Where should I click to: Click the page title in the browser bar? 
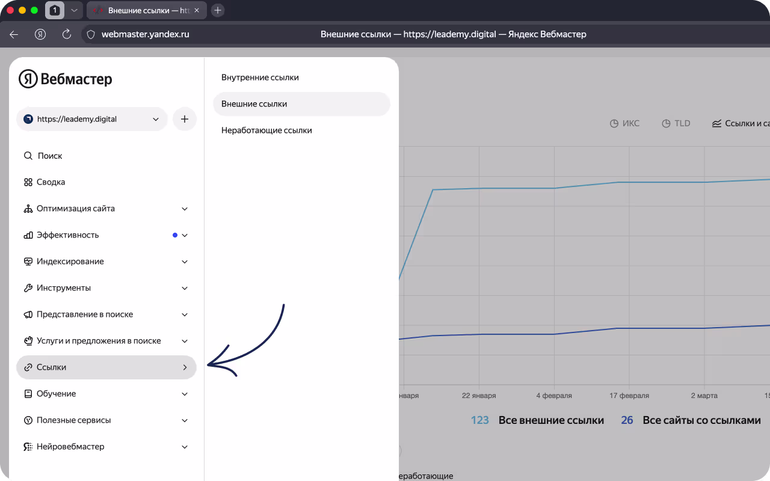pos(454,34)
